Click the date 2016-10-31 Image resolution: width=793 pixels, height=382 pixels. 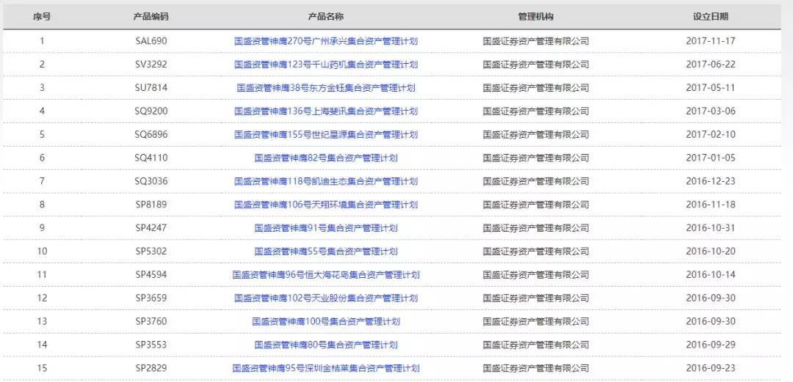[711, 228]
